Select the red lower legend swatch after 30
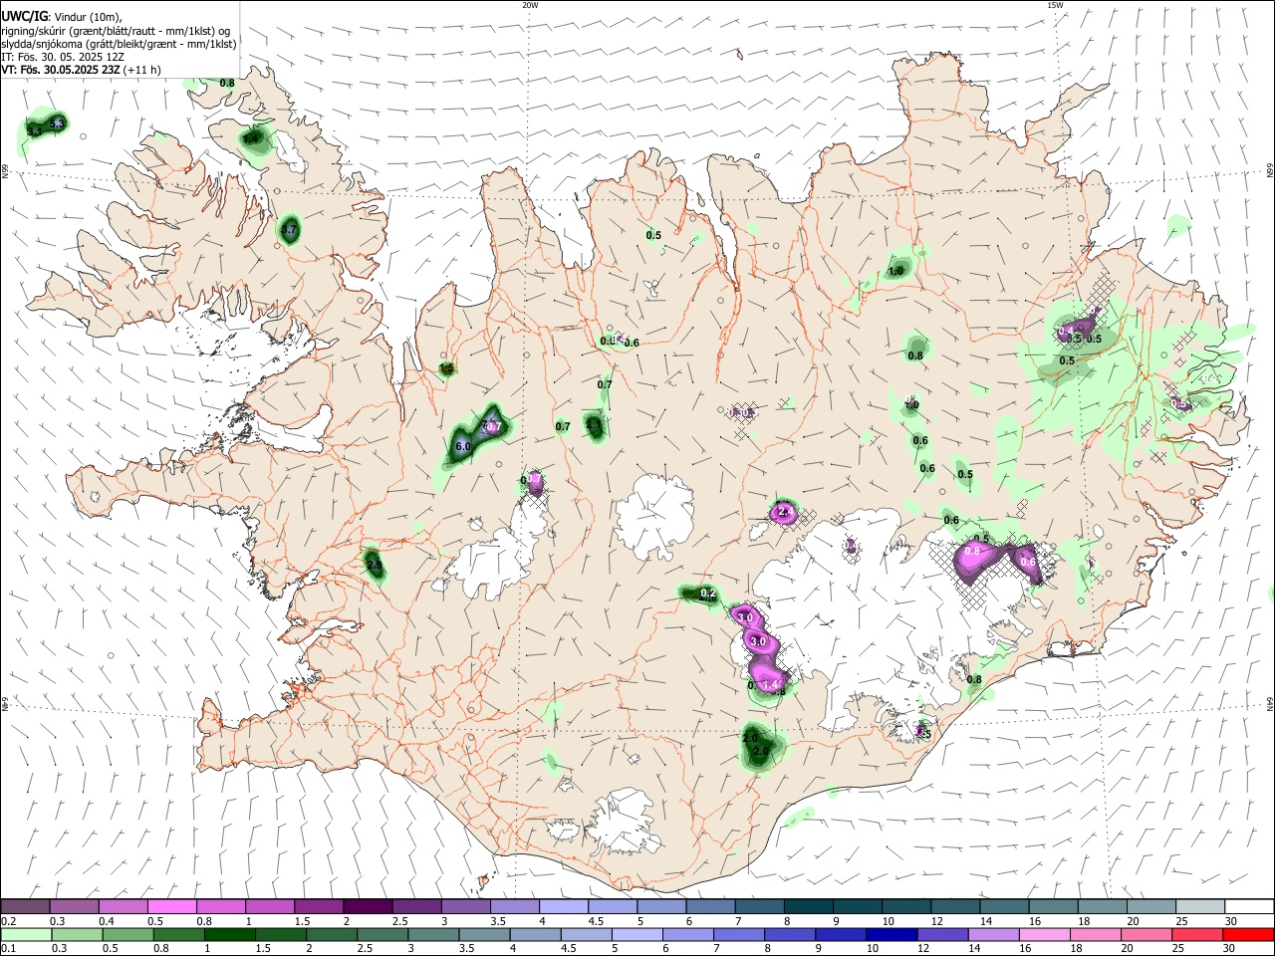1275x956 pixels. 1248,934
